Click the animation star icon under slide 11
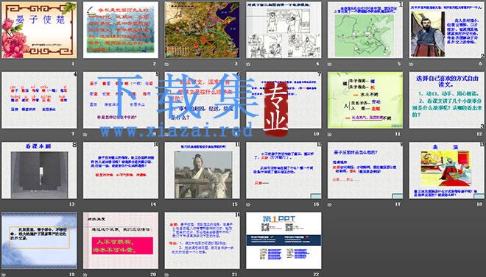Screen dimensions: 486x277 (330, 134)
